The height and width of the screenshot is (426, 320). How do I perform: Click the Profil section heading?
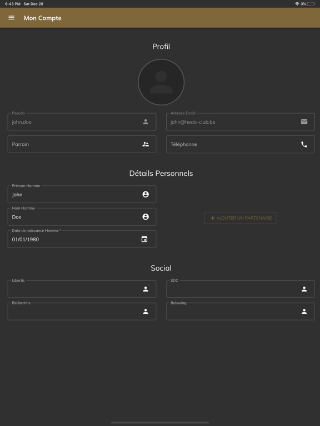pyautogui.click(x=161, y=47)
